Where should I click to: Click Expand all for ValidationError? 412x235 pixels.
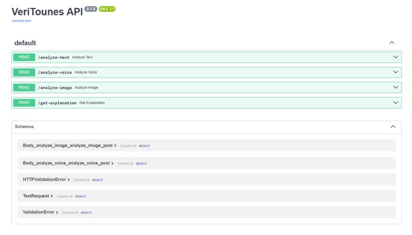(70, 212)
